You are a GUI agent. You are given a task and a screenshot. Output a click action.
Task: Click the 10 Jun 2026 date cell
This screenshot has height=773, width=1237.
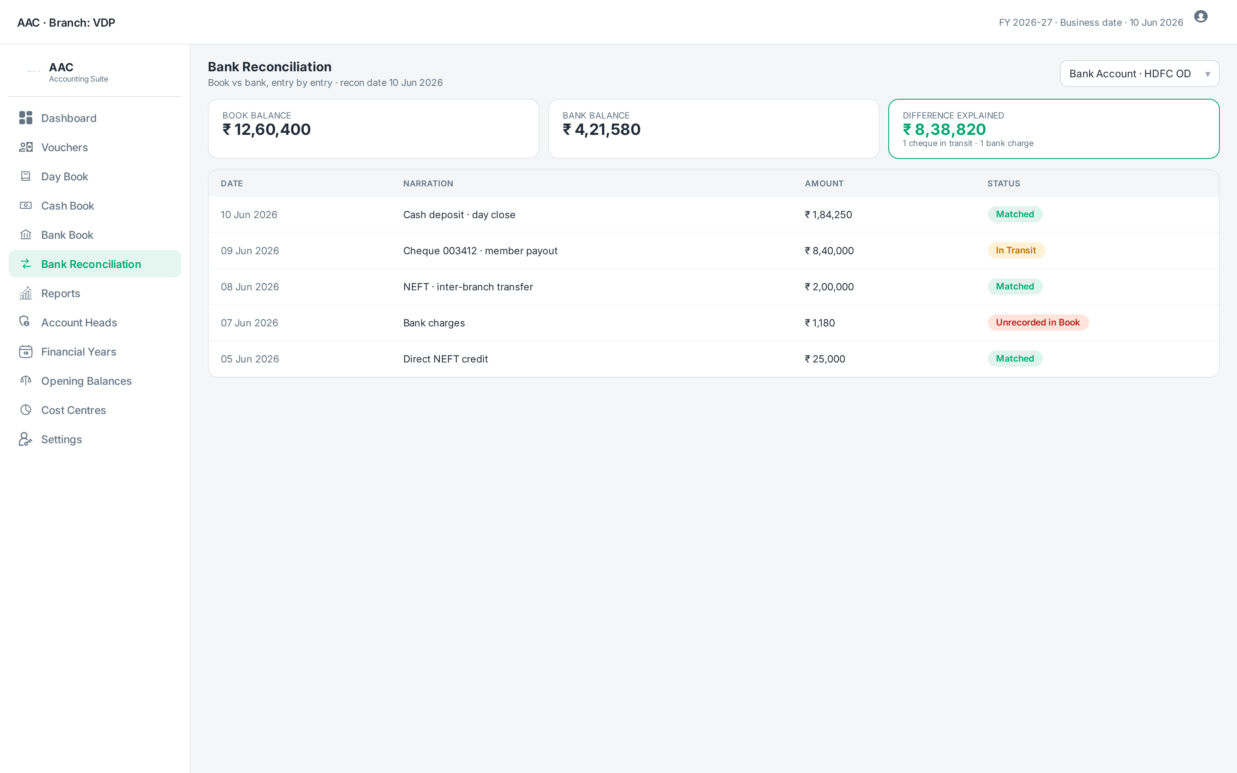(x=249, y=215)
